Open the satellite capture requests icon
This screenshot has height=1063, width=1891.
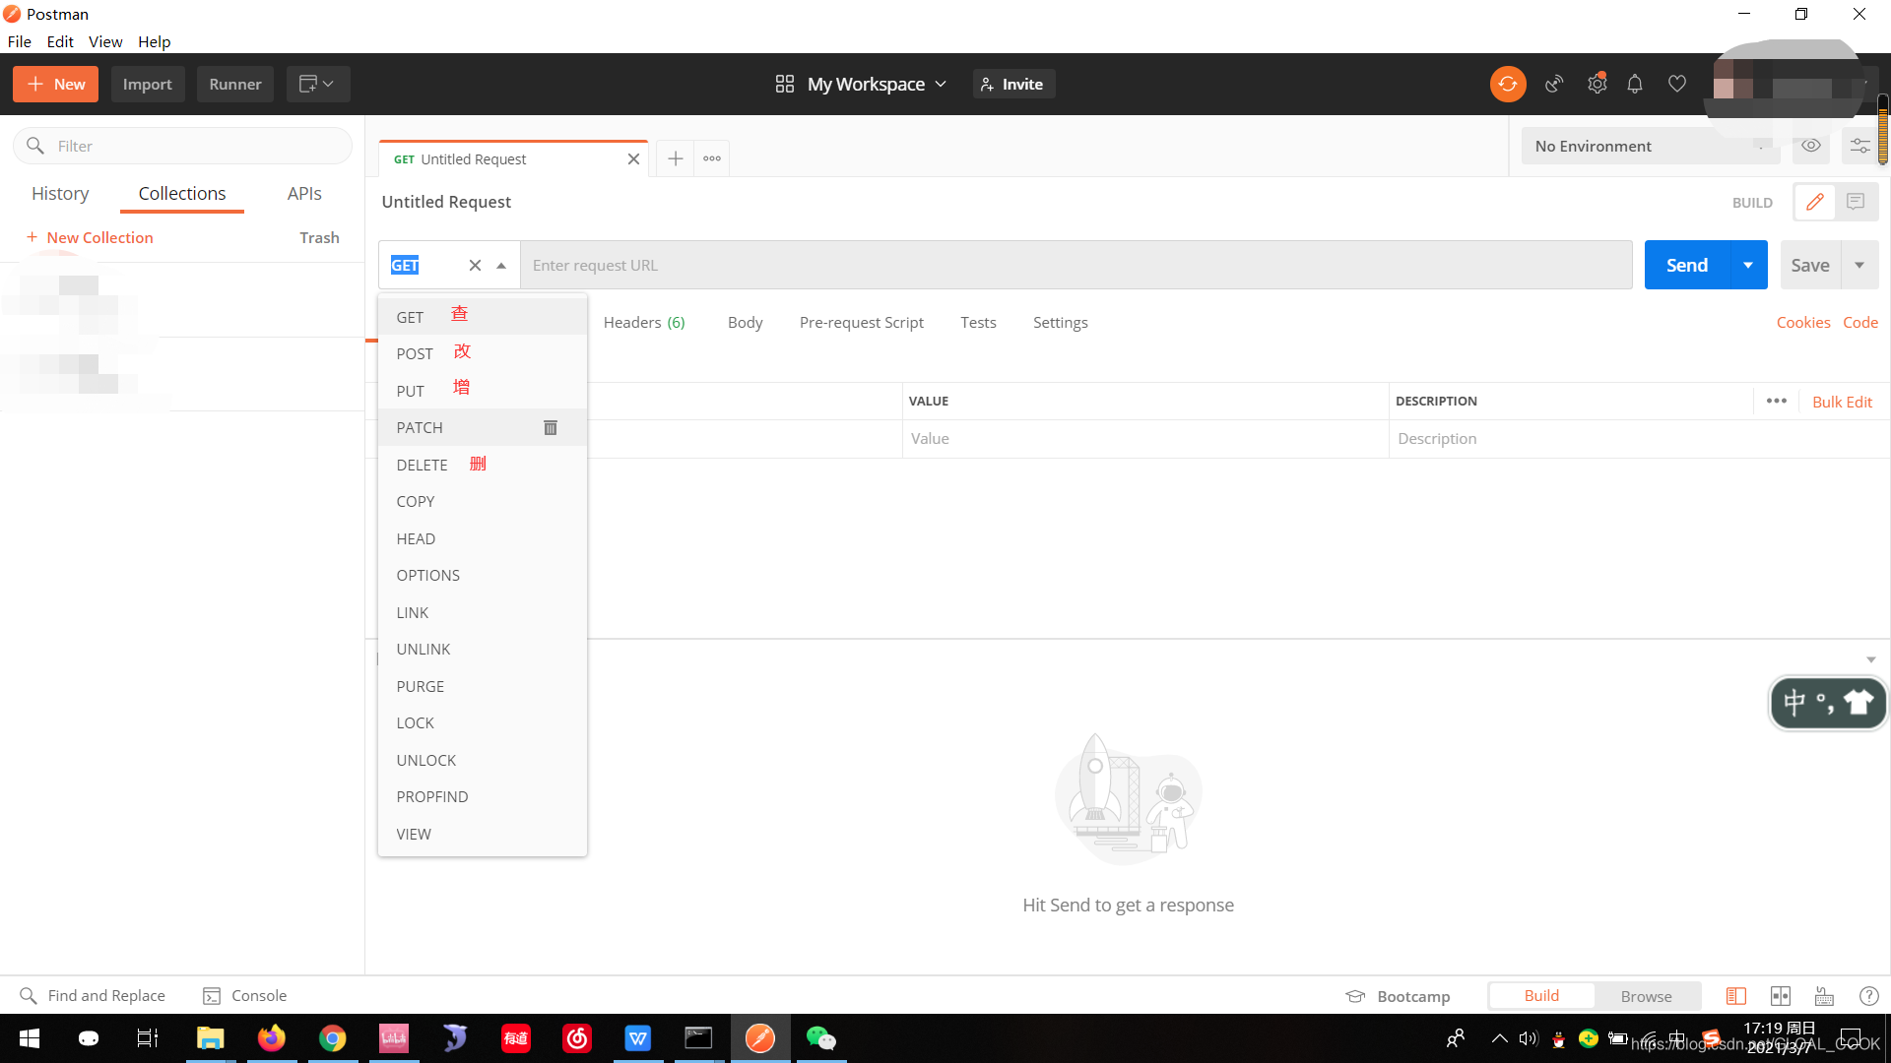[1554, 84]
